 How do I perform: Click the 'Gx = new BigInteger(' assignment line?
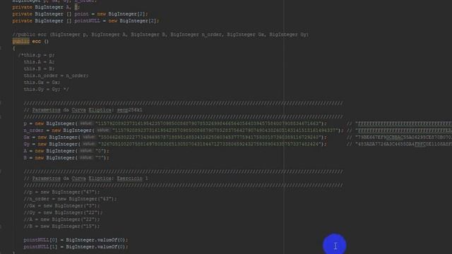click(175, 138)
